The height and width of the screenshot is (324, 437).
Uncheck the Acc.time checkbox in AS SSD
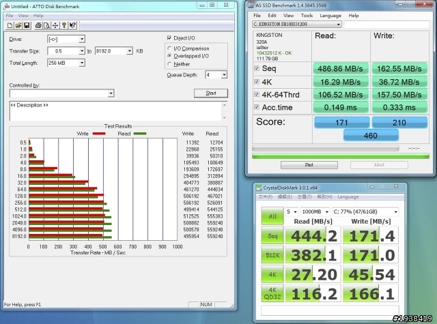(x=257, y=107)
